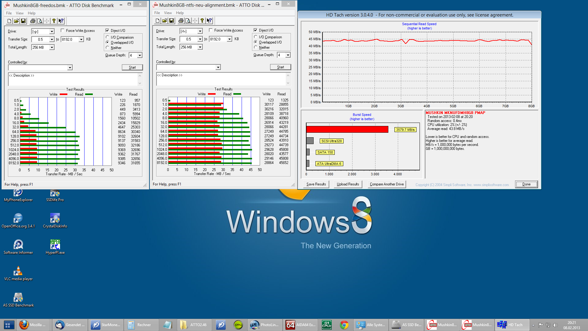Enable Force Write Access in left ATTO window

click(62, 30)
